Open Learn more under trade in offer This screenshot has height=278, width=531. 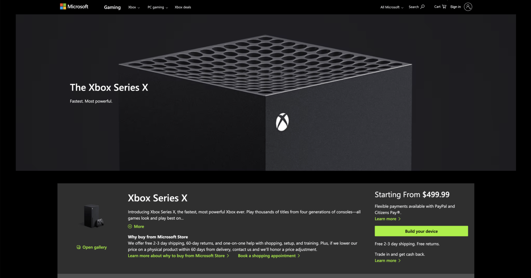pyautogui.click(x=385, y=260)
